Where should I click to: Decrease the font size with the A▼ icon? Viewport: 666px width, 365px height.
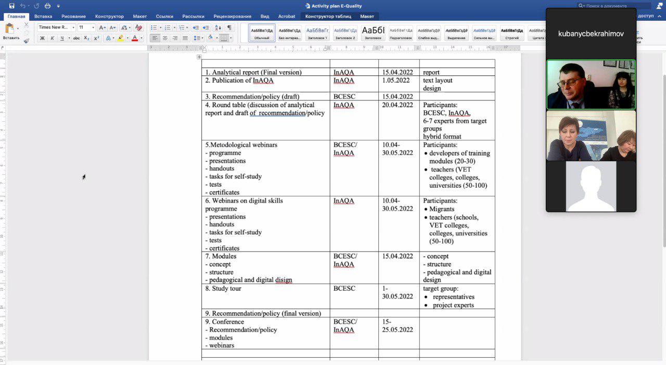tap(112, 28)
